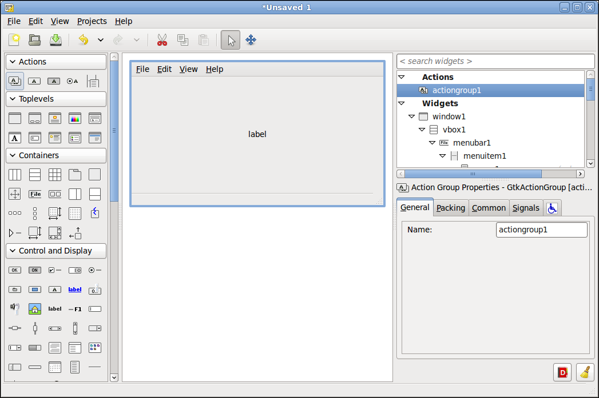This screenshot has width=599, height=398.
Task: Choose the Vertical Box container
Action: click(x=35, y=175)
